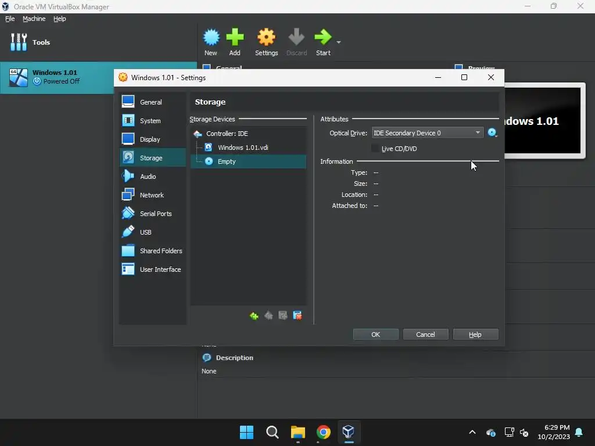
Task: Select Controller: IDE in storage tree
Action: point(249,134)
